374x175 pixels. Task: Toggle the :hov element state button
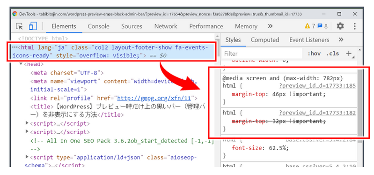click(314, 53)
